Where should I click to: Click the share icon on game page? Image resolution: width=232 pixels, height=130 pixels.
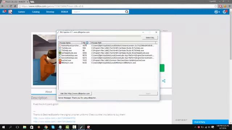[163, 81]
